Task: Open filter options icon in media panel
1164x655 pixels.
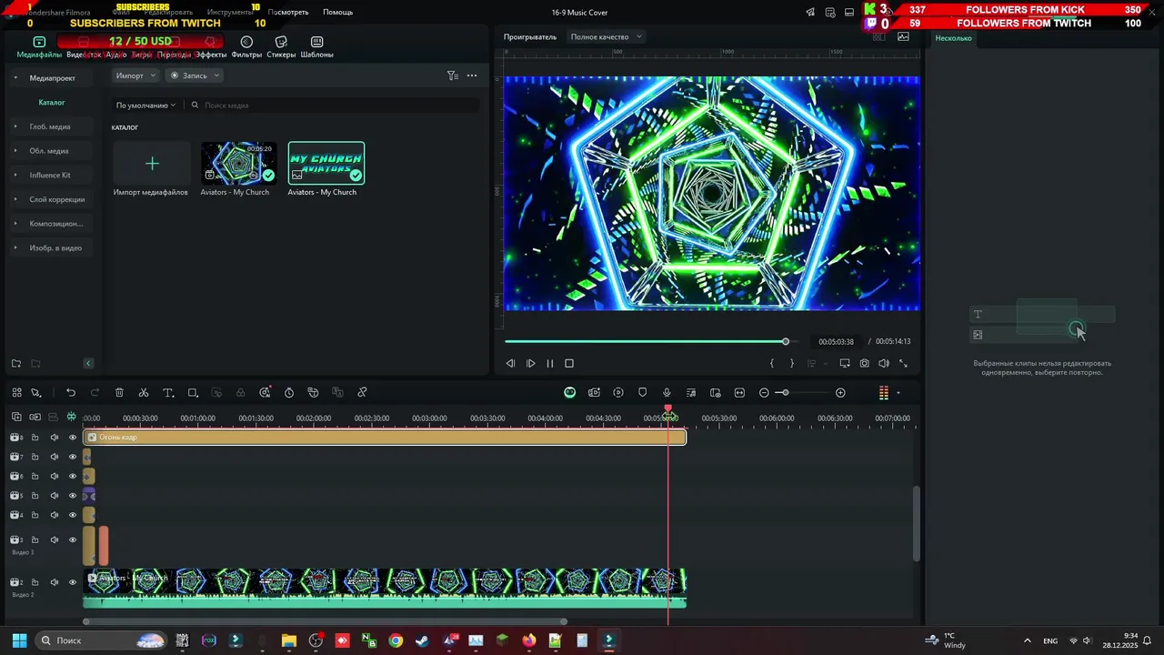Action: [x=453, y=76]
